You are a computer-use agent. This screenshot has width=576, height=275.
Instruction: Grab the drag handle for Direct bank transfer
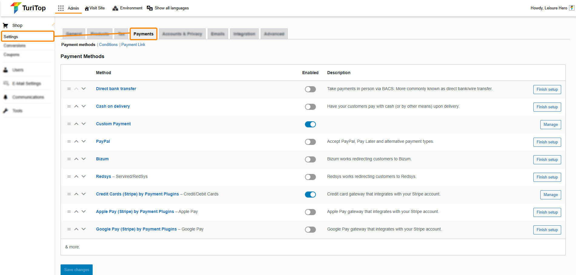(69, 89)
